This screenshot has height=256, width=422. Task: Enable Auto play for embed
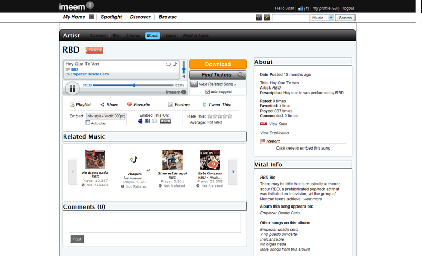click(x=88, y=123)
